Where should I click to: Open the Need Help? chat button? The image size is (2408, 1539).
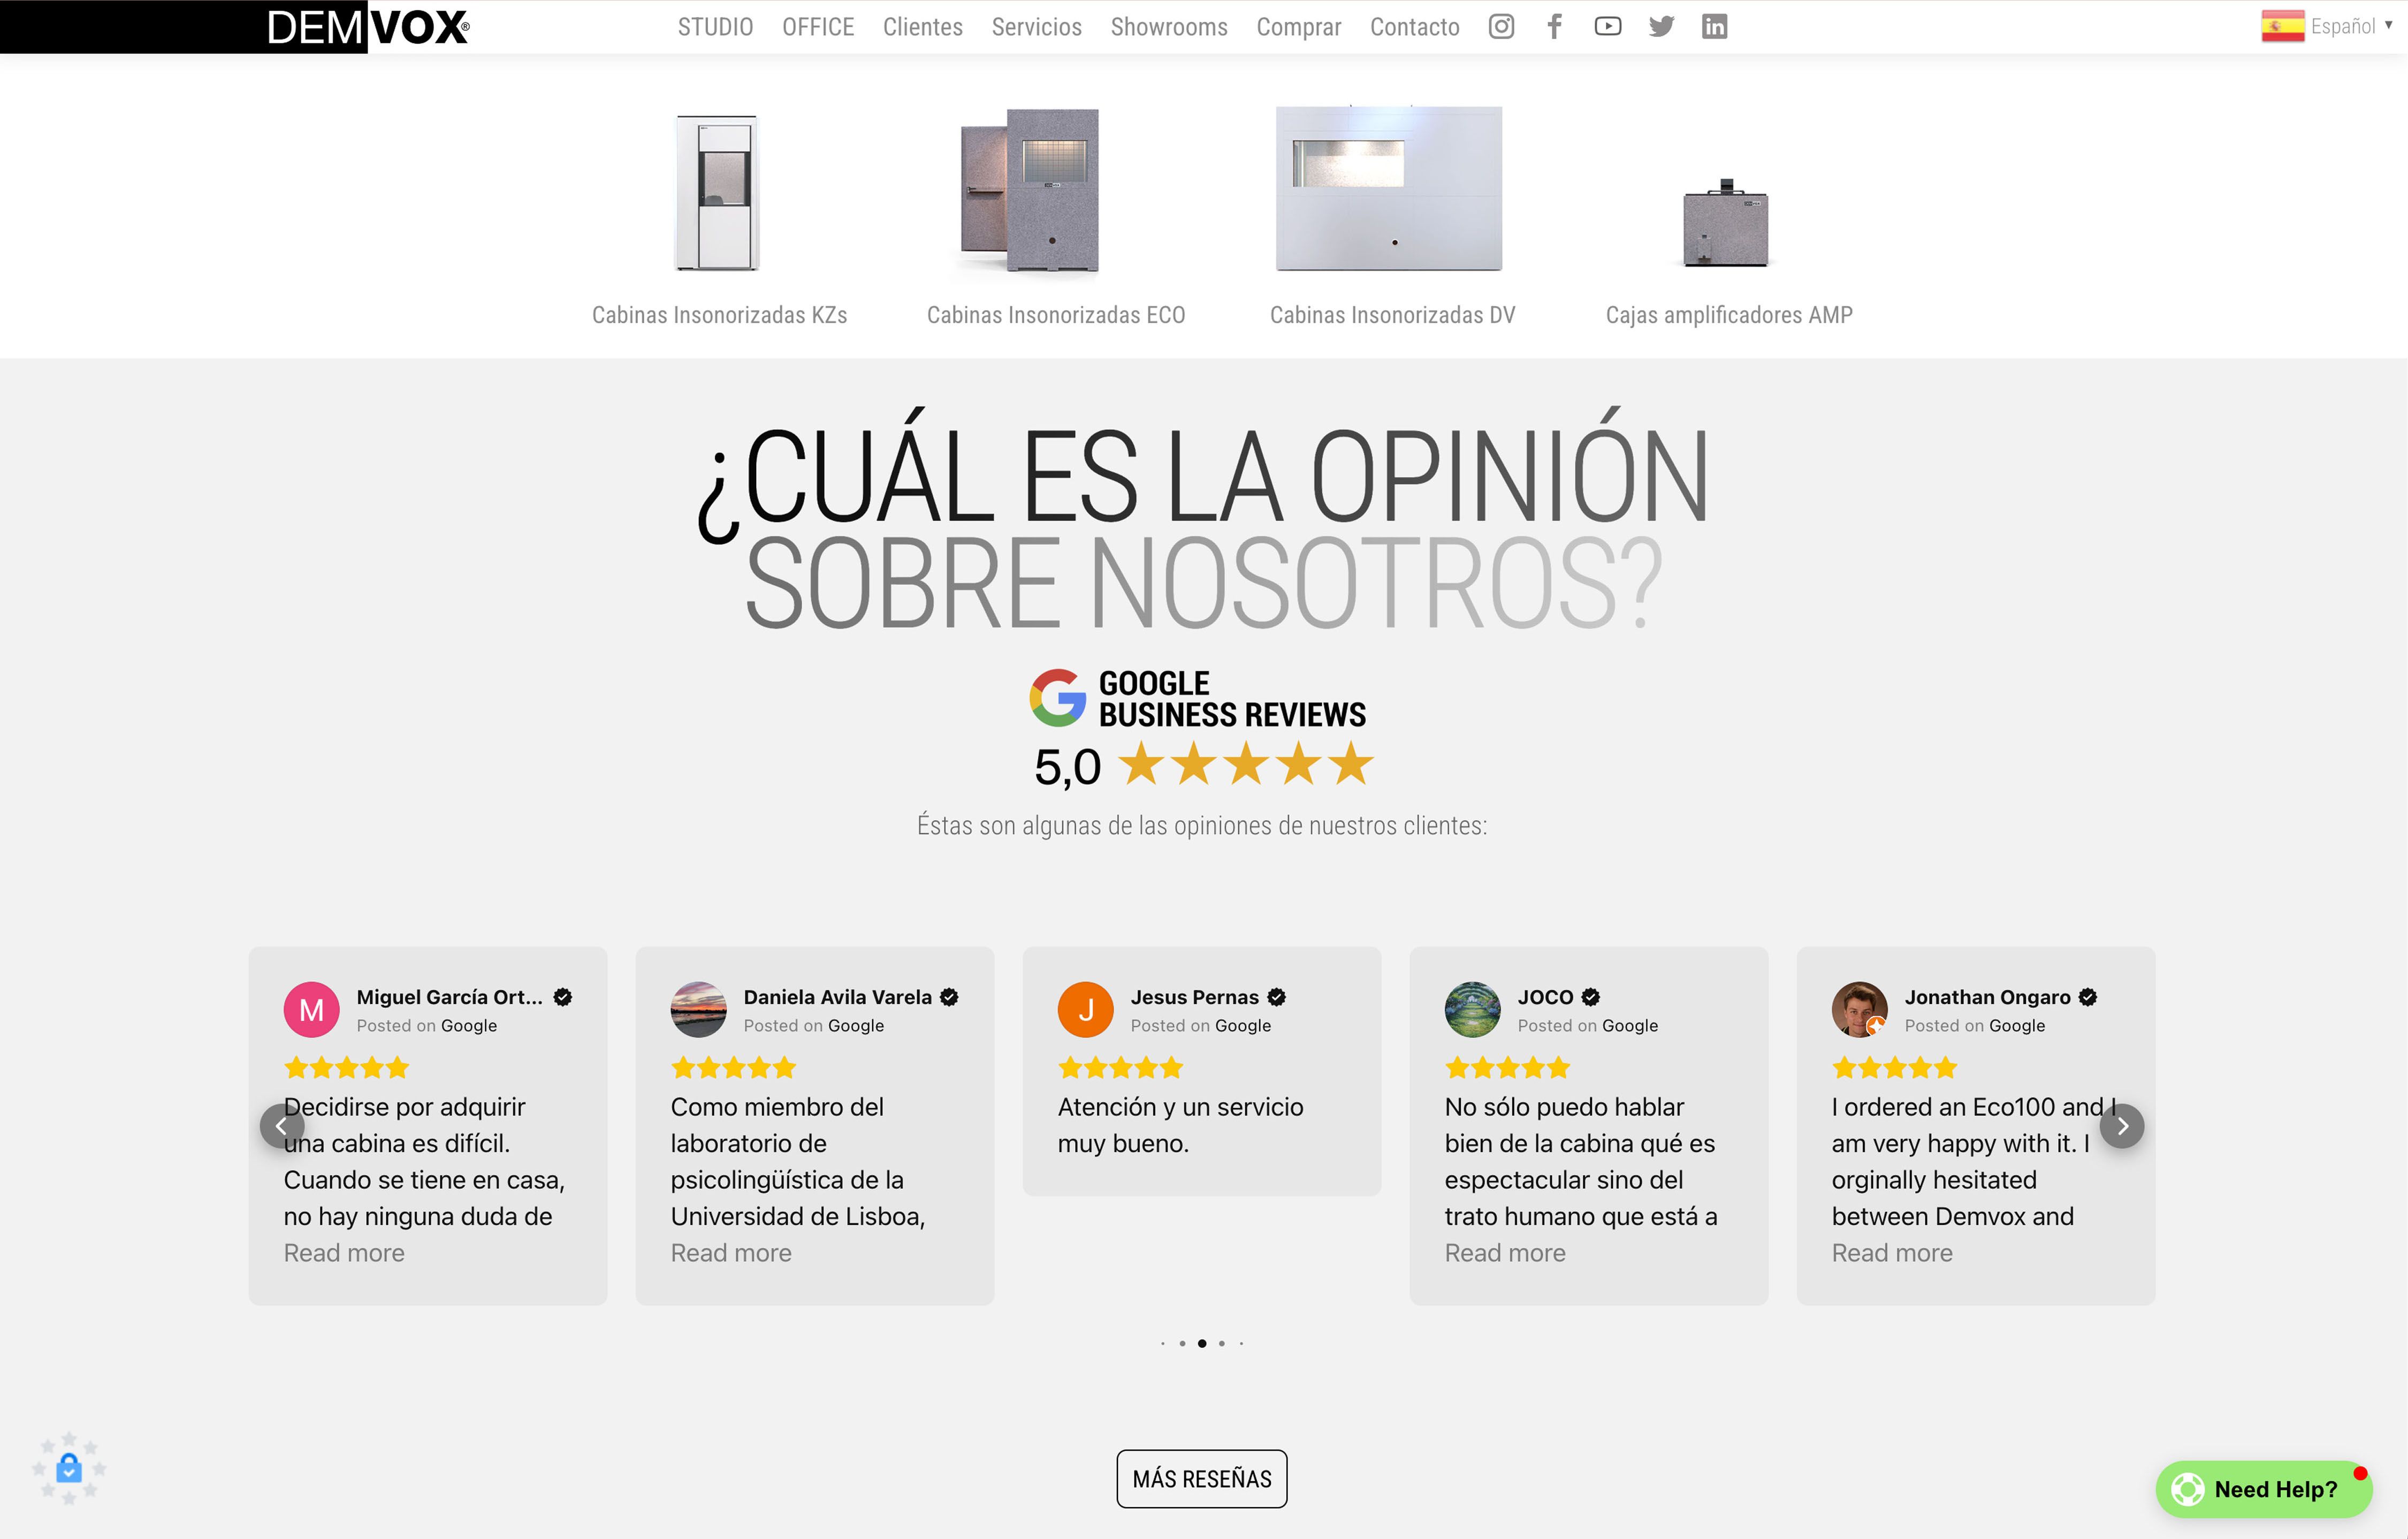pos(2263,1489)
